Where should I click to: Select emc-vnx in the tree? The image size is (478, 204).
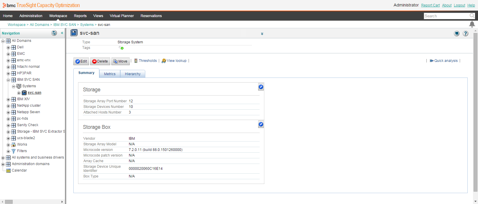point(24,60)
